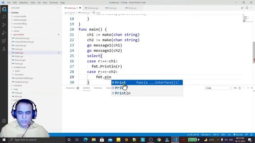Expand the interface folder

[18, 85]
